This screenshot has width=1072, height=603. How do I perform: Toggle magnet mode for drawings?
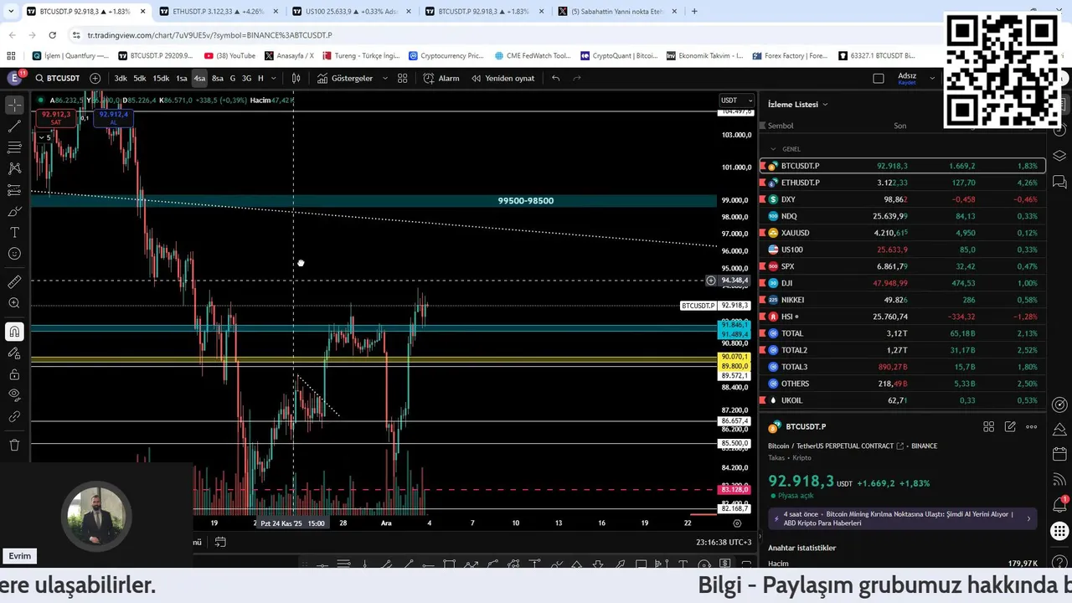click(x=14, y=332)
